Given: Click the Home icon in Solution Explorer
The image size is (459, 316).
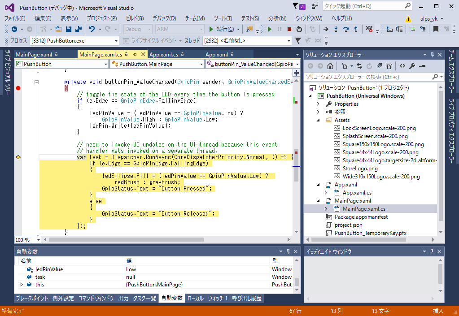Looking at the screenshot, I should (x=330, y=66).
